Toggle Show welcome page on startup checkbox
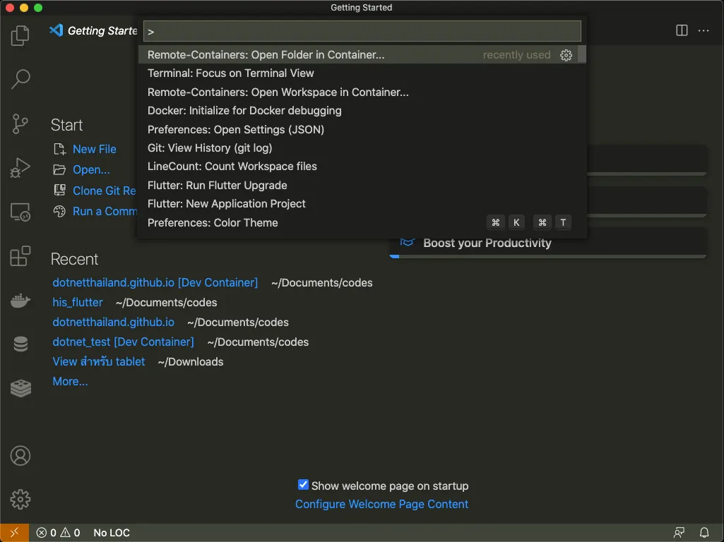The image size is (724, 542). (x=303, y=484)
